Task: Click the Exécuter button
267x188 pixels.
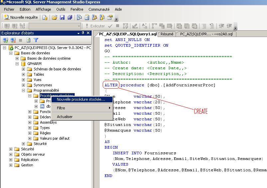Action: [x=95, y=26]
